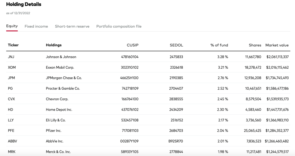
Task: Sort by the % of fund column
Action: [x=219, y=45]
